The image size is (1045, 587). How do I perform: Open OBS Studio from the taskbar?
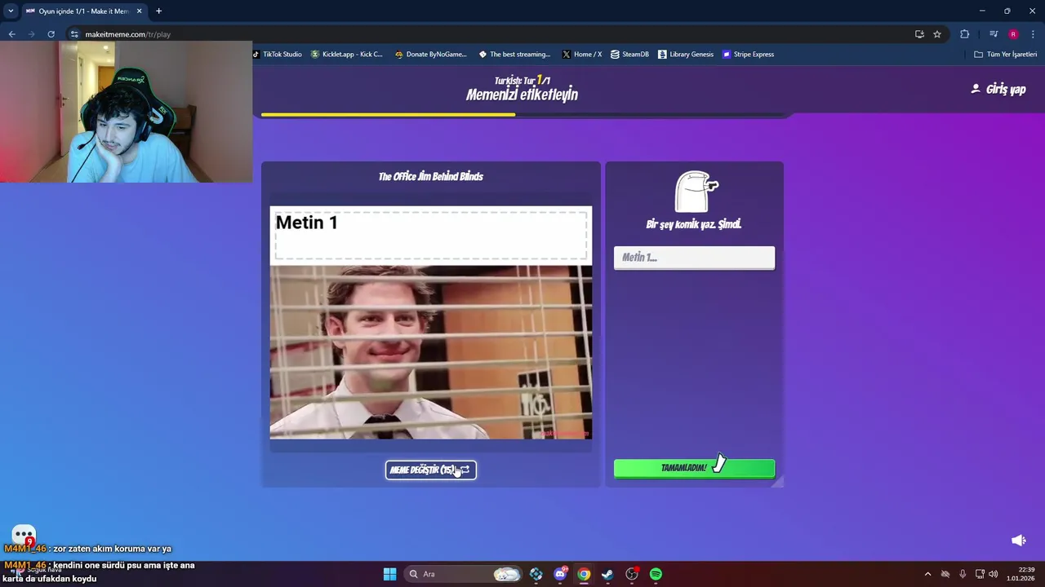pyautogui.click(x=632, y=574)
